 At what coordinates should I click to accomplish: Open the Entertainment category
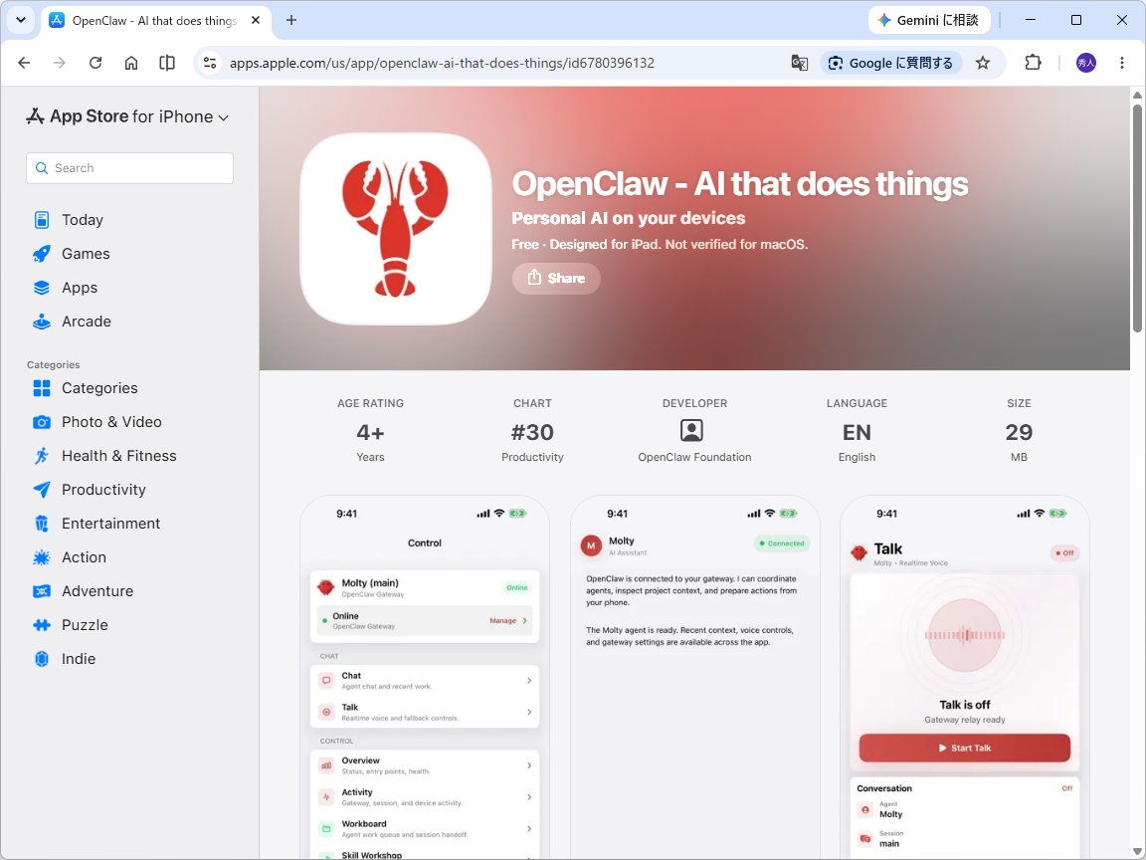coord(96,524)
